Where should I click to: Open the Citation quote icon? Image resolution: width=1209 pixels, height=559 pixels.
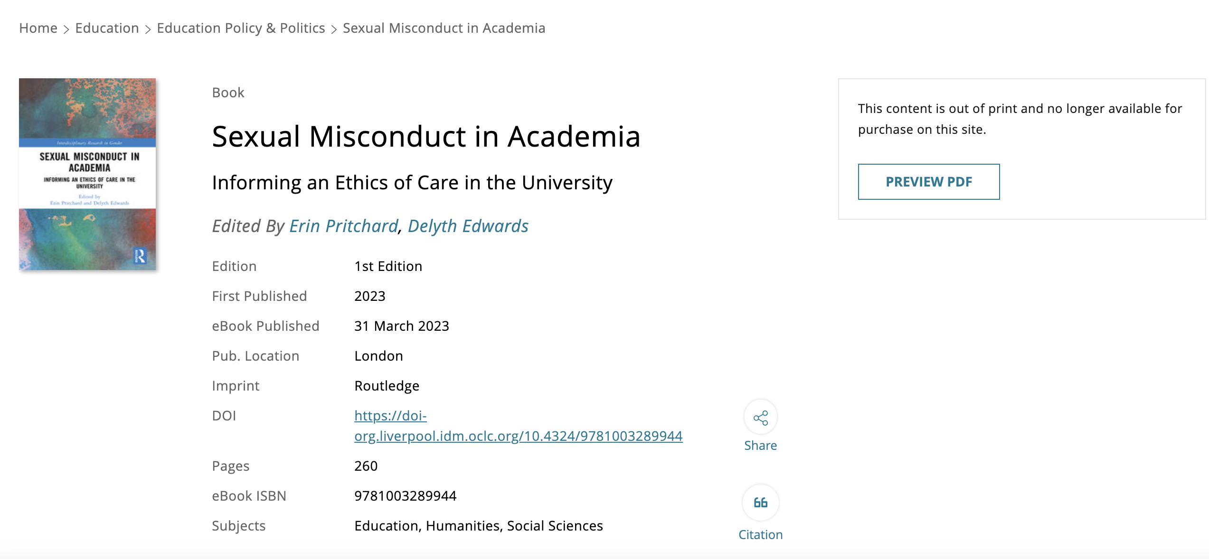tap(760, 503)
